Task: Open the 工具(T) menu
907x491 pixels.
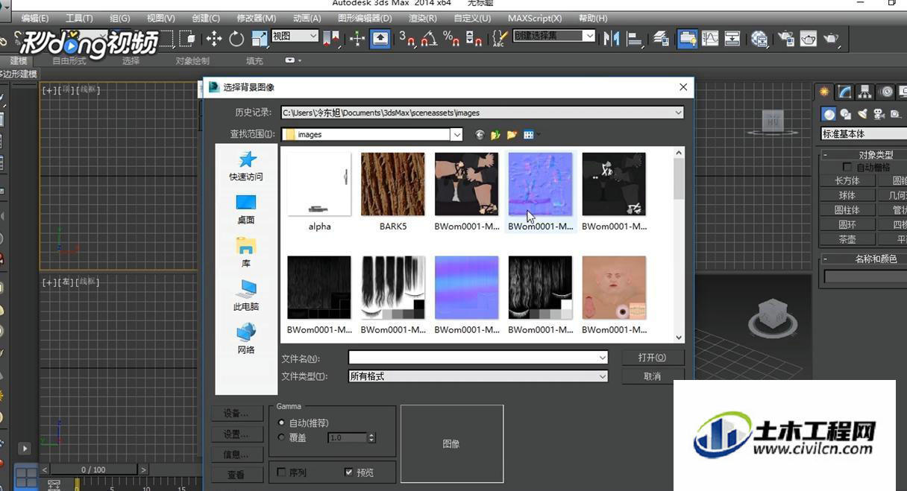Action: (79, 18)
